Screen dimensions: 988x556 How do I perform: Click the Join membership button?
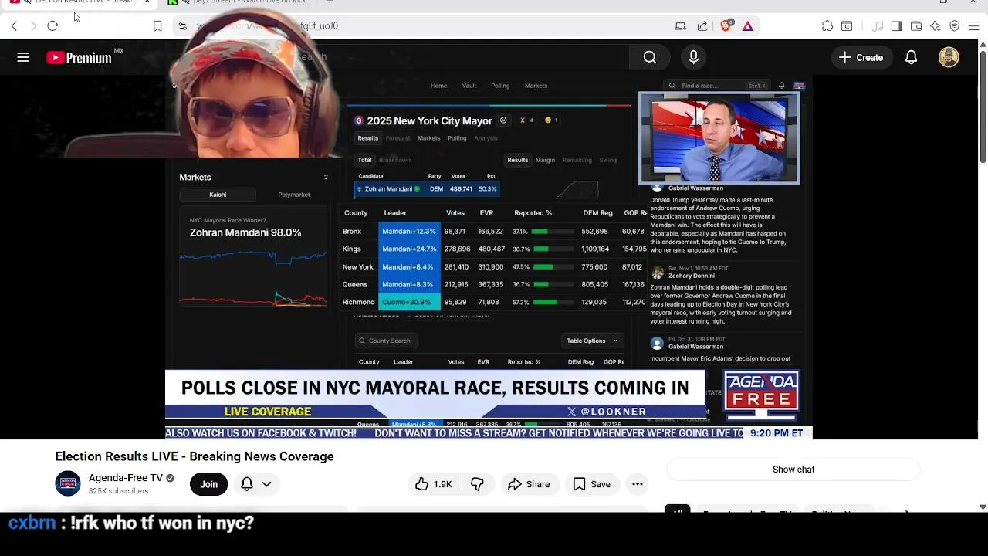tap(209, 484)
